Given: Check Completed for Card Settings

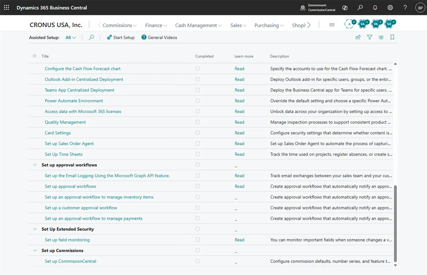Looking at the screenshot, I should coord(197,133).
